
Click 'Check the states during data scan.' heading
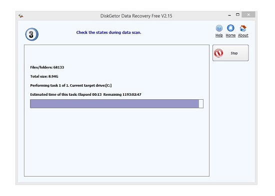[108, 32]
